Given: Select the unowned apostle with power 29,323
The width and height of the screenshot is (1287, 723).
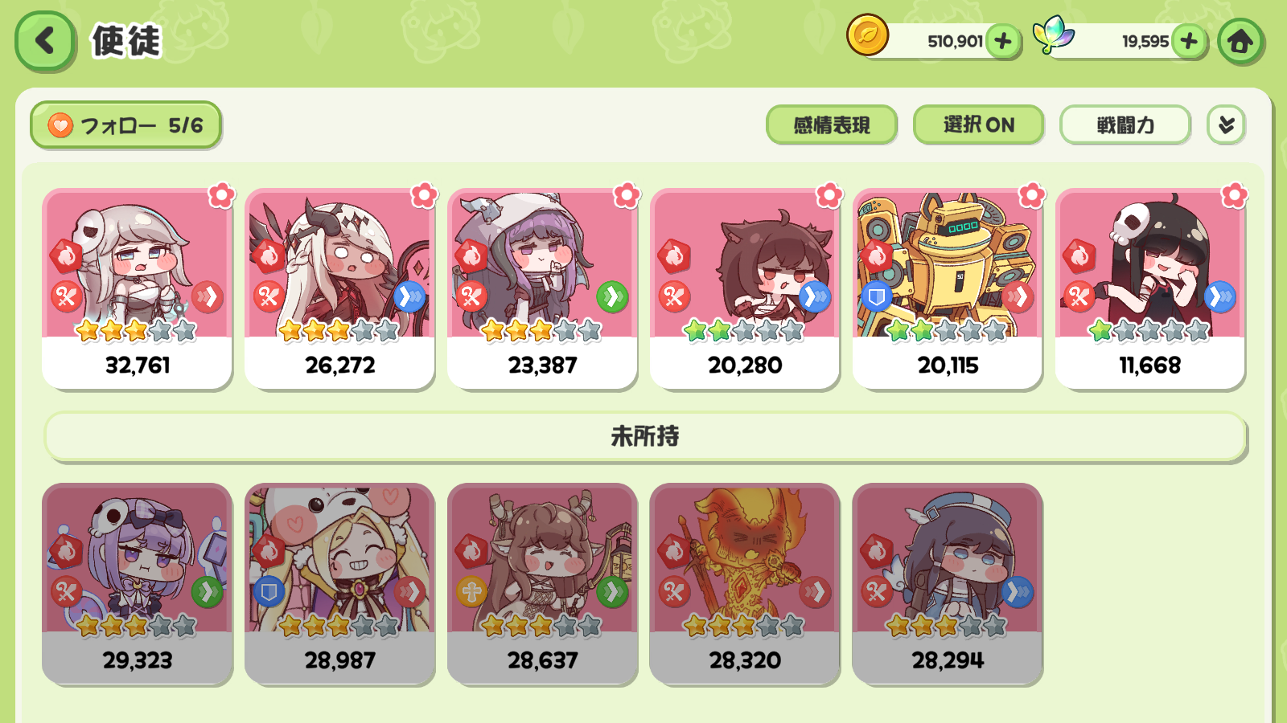Looking at the screenshot, I should [137, 584].
